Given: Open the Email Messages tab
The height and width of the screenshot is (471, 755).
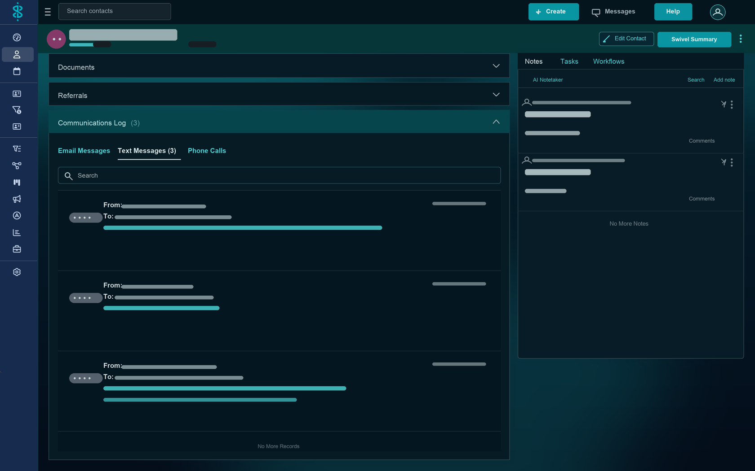Looking at the screenshot, I should pyautogui.click(x=84, y=151).
